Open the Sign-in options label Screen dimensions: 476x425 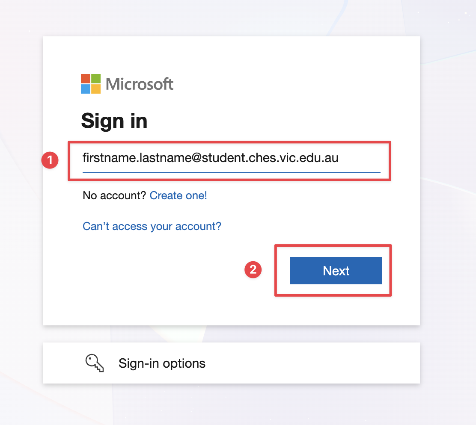coord(162,363)
